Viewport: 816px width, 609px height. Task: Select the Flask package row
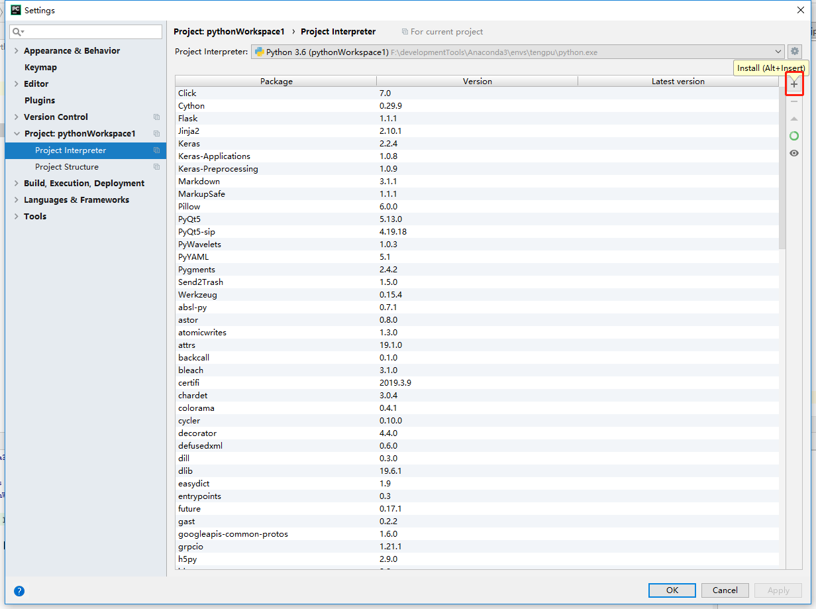click(477, 119)
